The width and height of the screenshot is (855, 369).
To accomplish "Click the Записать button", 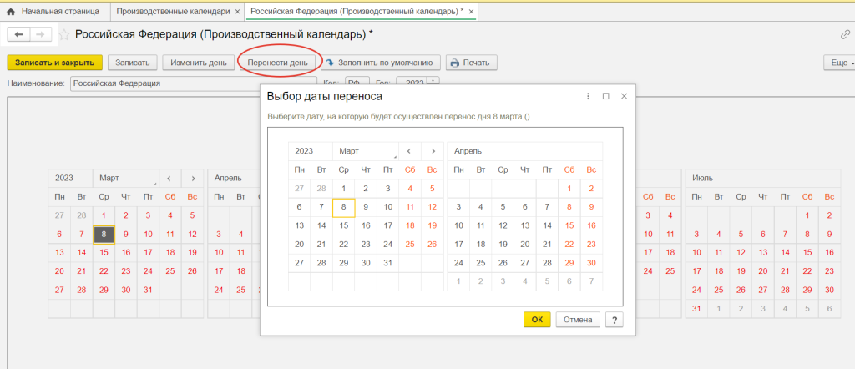I will 132,63.
